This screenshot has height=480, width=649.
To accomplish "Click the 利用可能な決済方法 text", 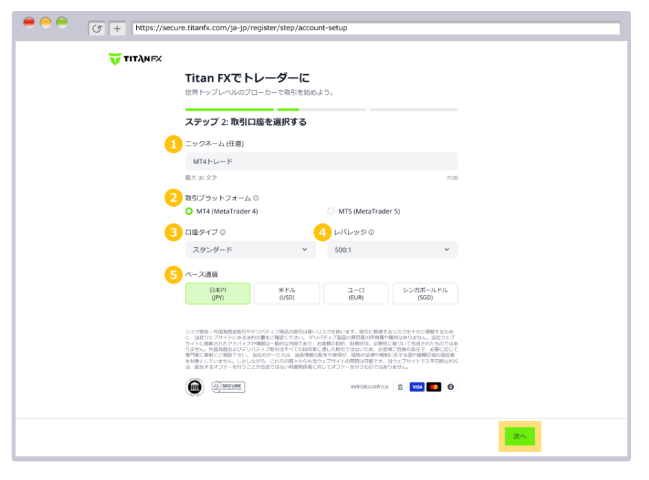I will click(370, 387).
